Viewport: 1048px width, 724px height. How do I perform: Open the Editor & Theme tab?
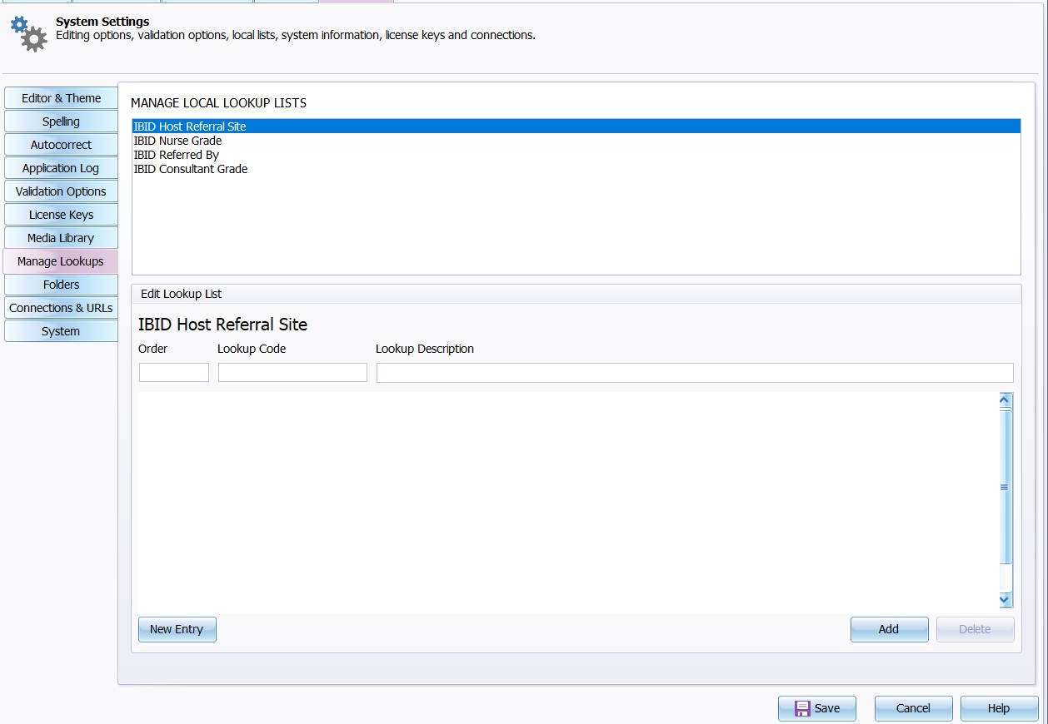(x=61, y=98)
